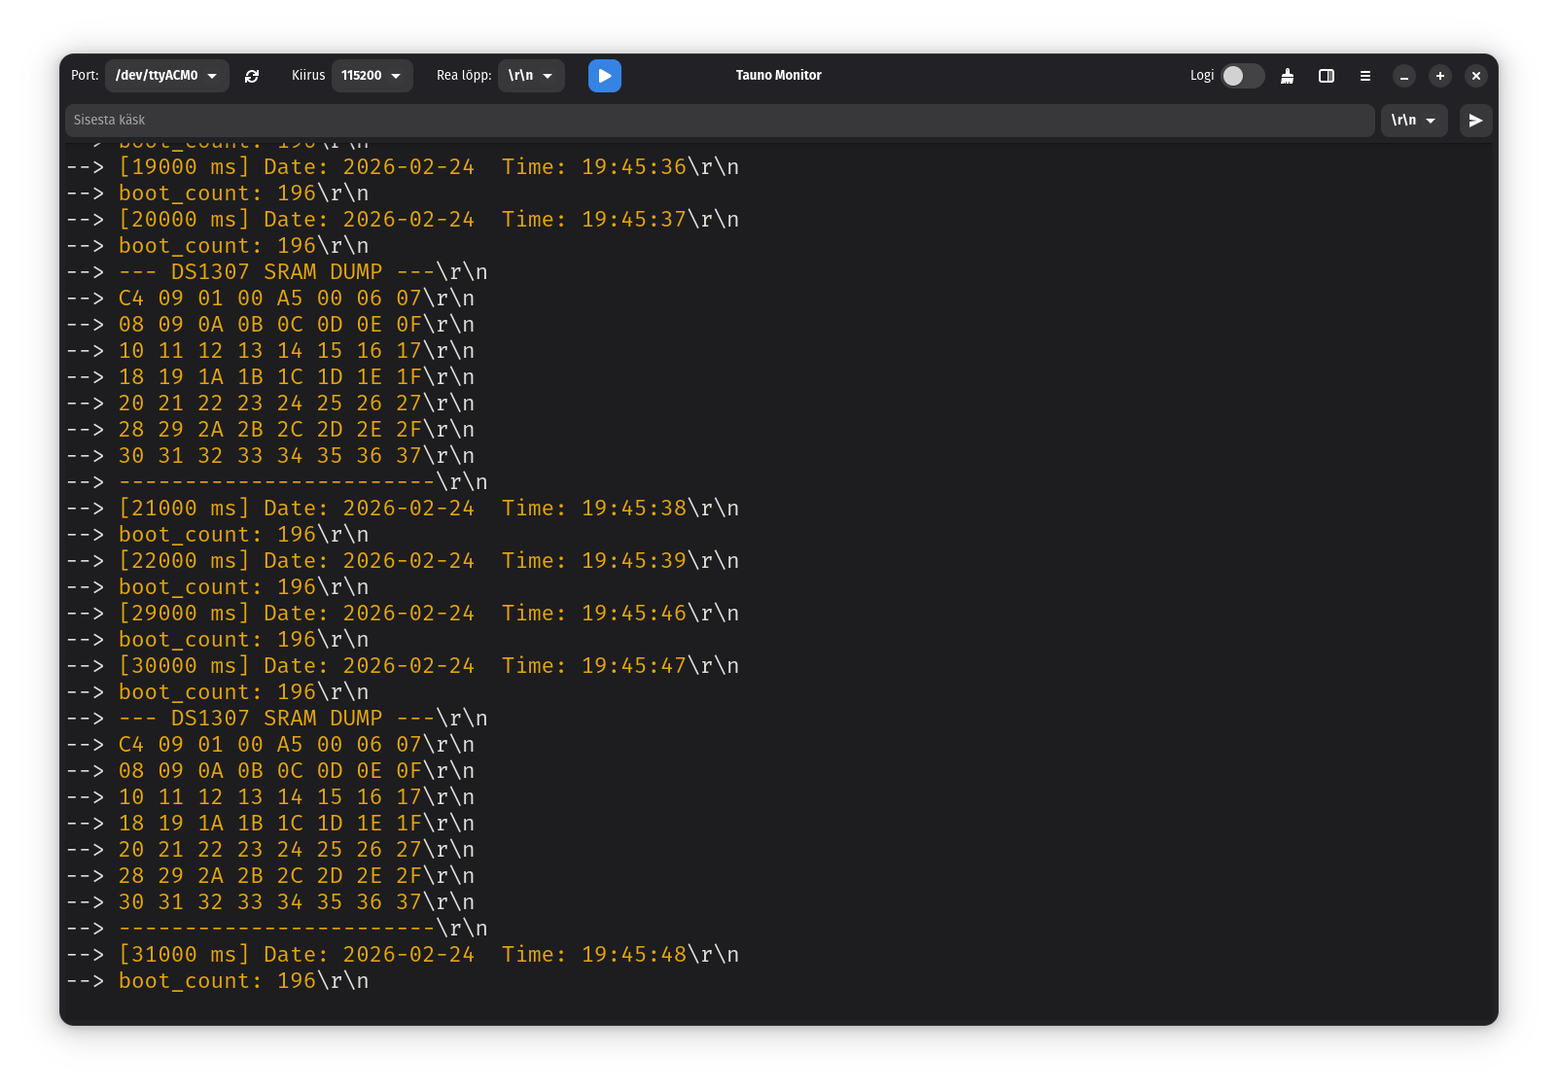Click the Tauno Monitor window title
1558x1091 pixels.
778,76
